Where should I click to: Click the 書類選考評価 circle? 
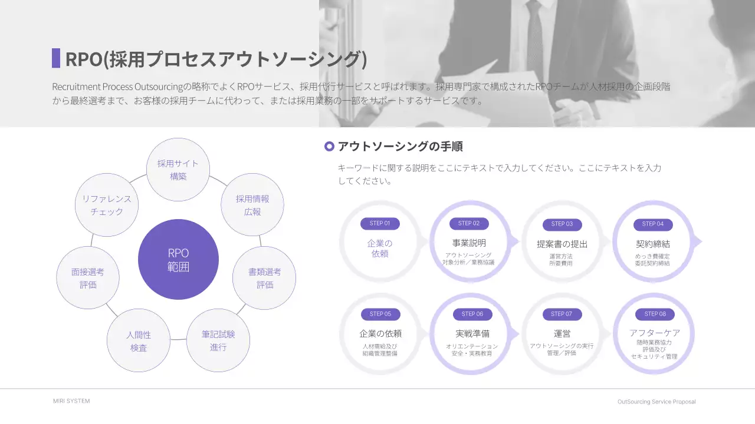[264, 277]
